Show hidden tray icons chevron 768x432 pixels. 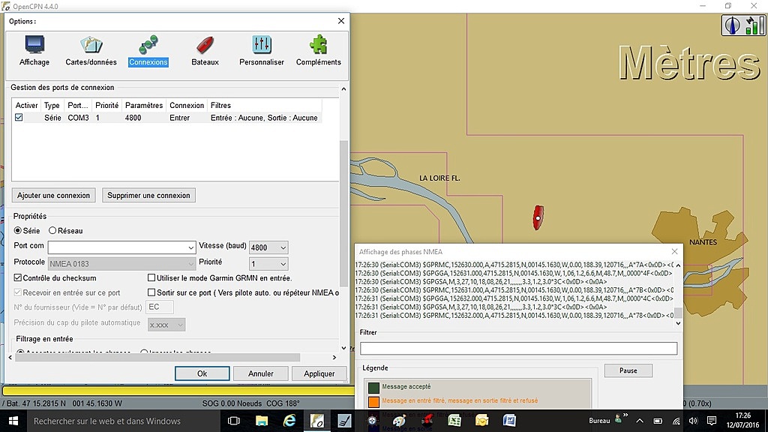640,421
